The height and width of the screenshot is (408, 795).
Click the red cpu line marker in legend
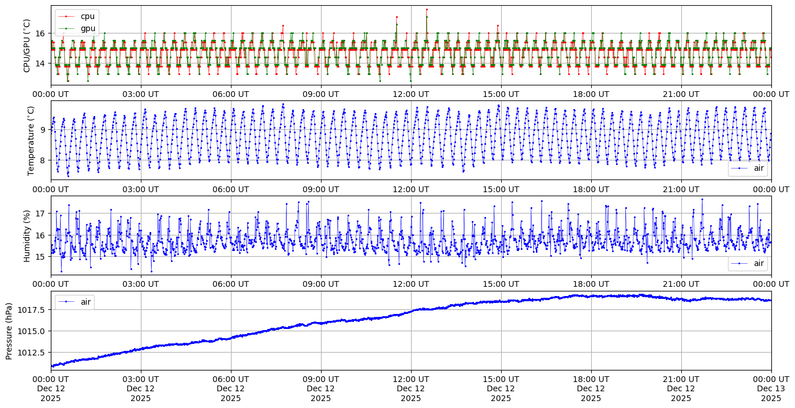click(66, 17)
